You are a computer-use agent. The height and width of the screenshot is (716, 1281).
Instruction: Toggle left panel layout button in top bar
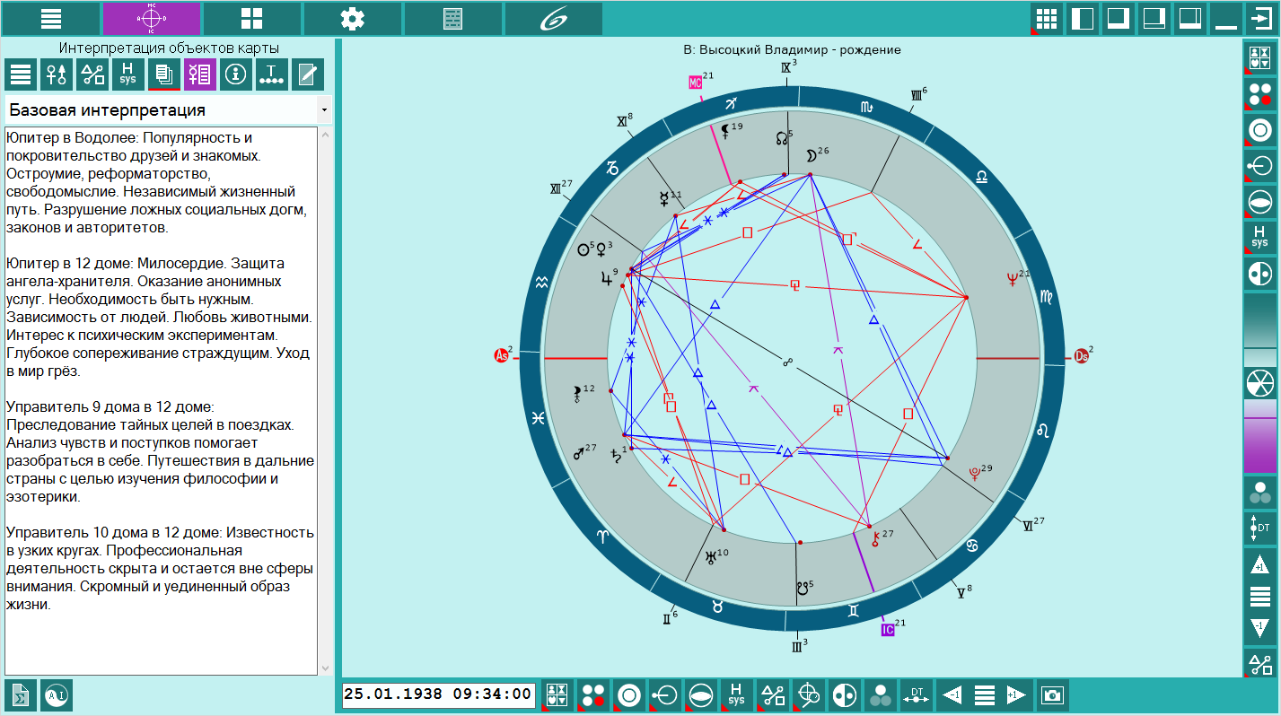tap(1083, 19)
